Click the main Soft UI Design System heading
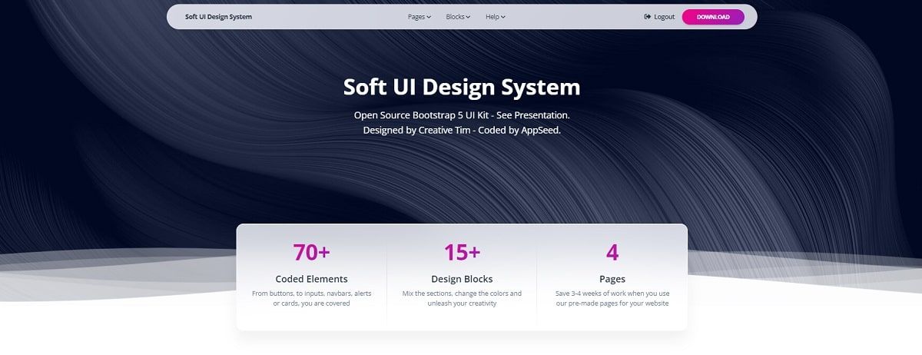This screenshot has height=355, width=922. point(462,87)
